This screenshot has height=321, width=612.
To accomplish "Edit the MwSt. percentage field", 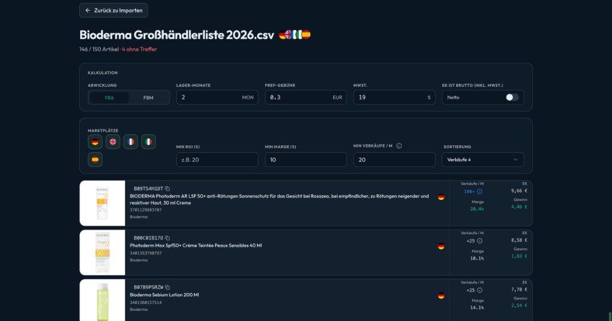I will (x=394, y=97).
